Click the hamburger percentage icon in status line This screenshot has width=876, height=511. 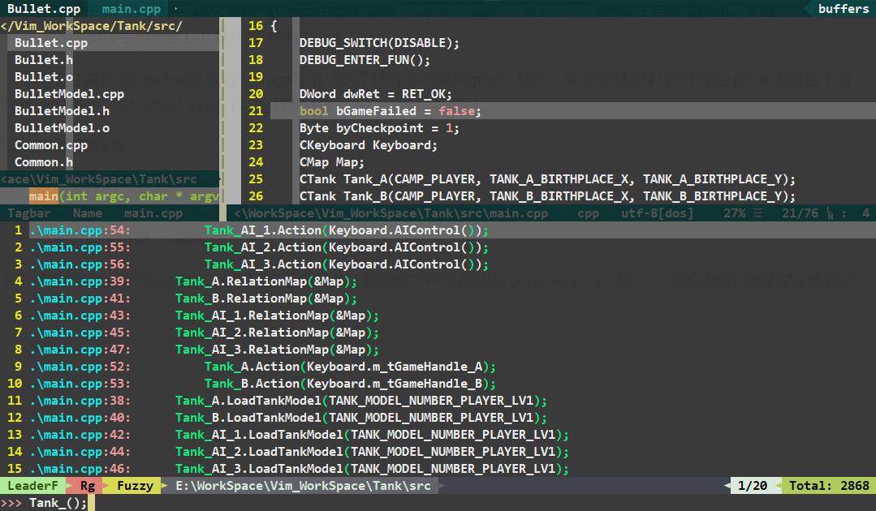click(x=757, y=213)
